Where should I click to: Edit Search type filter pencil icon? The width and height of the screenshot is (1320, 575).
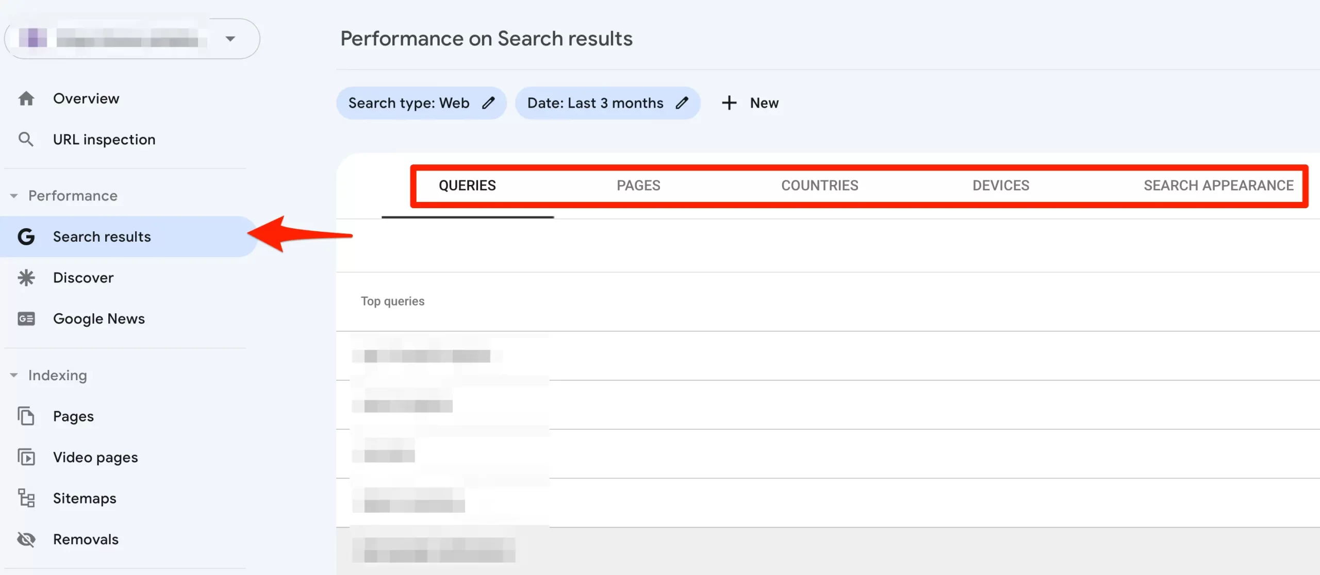tap(488, 103)
